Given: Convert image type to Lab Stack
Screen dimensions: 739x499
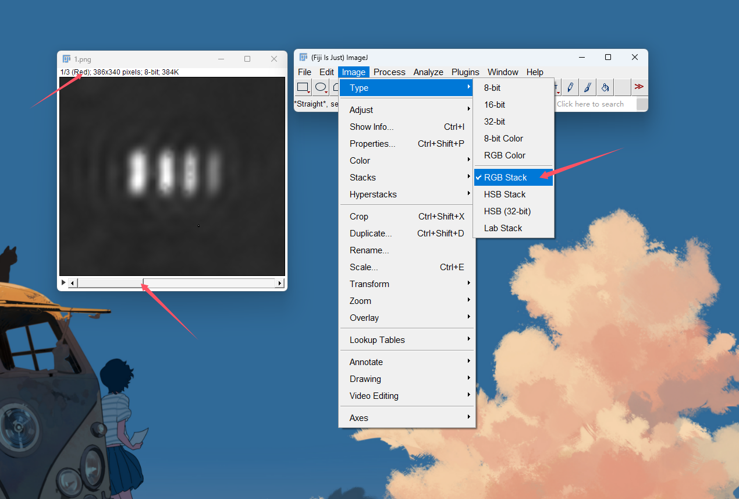Looking at the screenshot, I should (x=513, y=228).
